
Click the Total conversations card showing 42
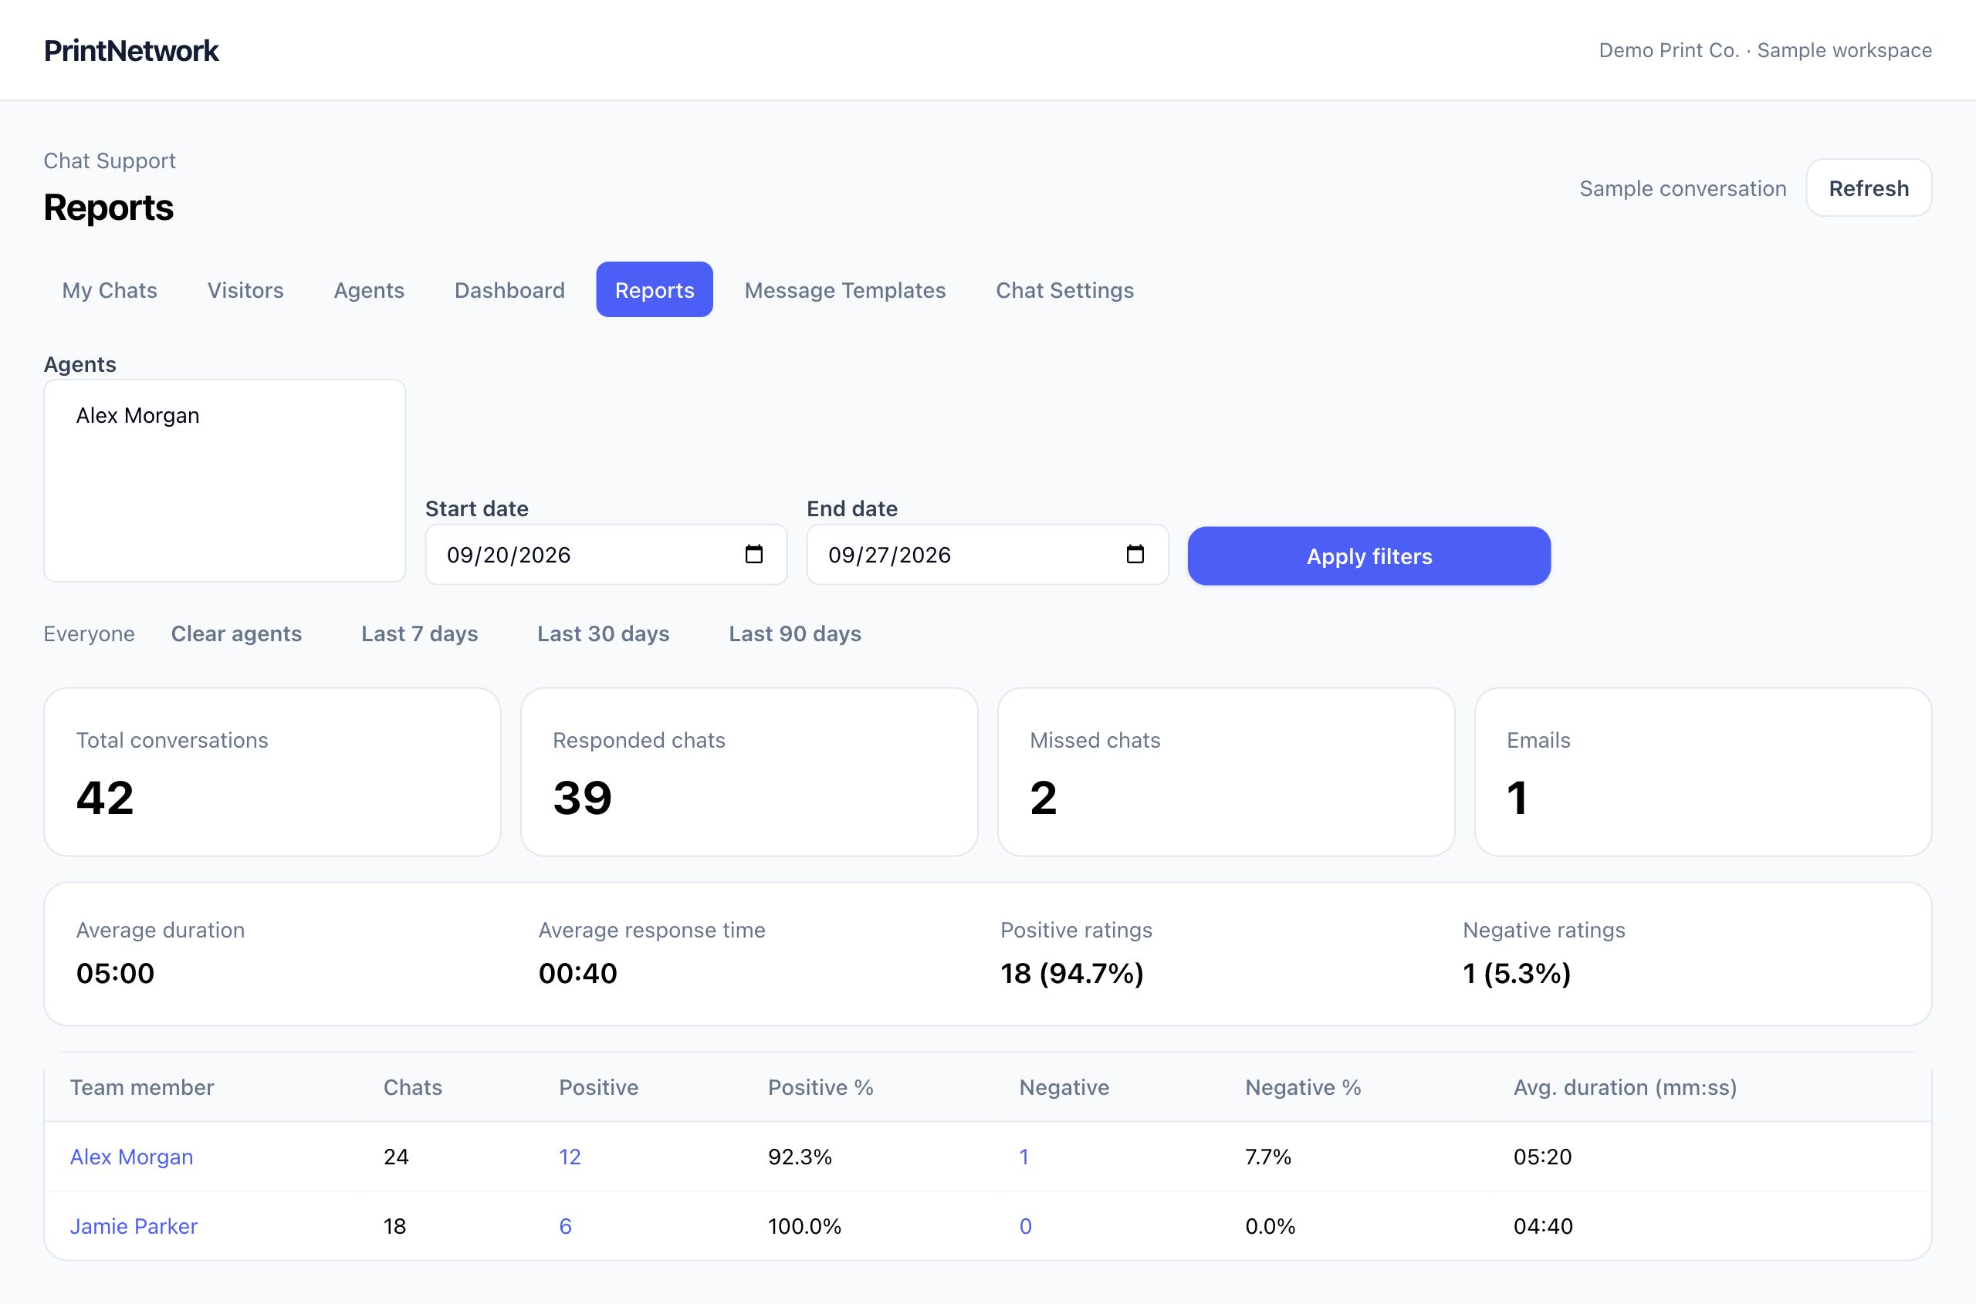(272, 772)
